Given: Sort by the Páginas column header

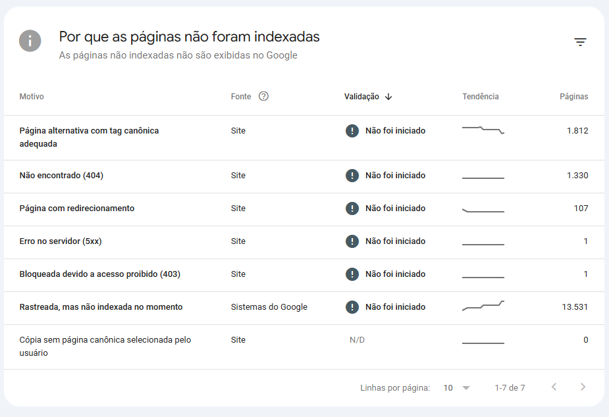Looking at the screenshot, I should pos(573,97).
